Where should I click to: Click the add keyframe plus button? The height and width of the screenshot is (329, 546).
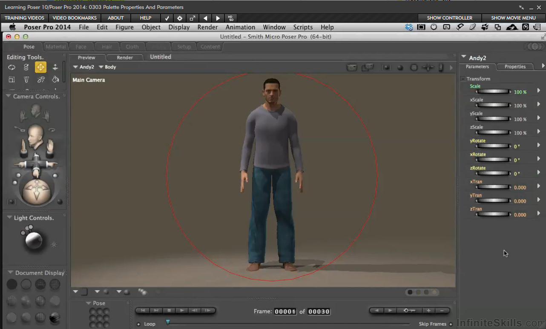pyautogui.click(x=429, y=311)
